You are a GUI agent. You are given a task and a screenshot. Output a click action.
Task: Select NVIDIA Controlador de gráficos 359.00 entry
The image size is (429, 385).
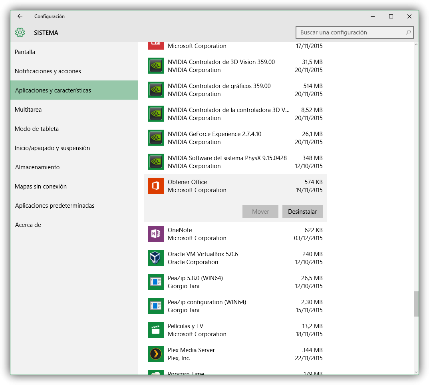coord(235,90)
